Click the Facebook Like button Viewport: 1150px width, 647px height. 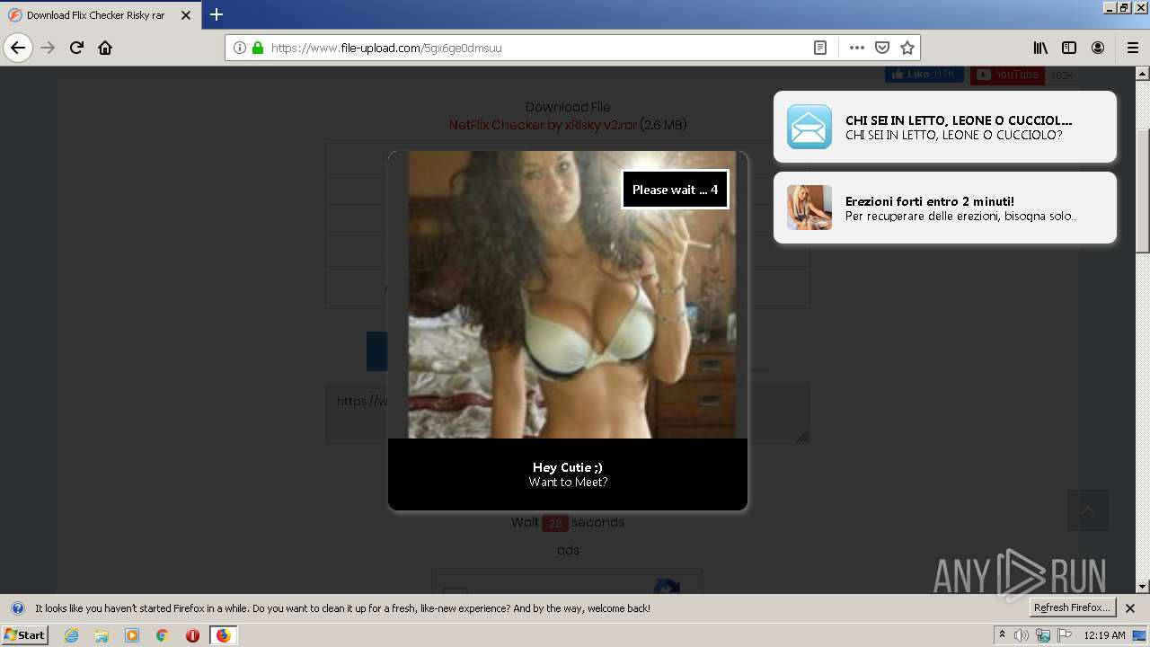click(924, 75)
